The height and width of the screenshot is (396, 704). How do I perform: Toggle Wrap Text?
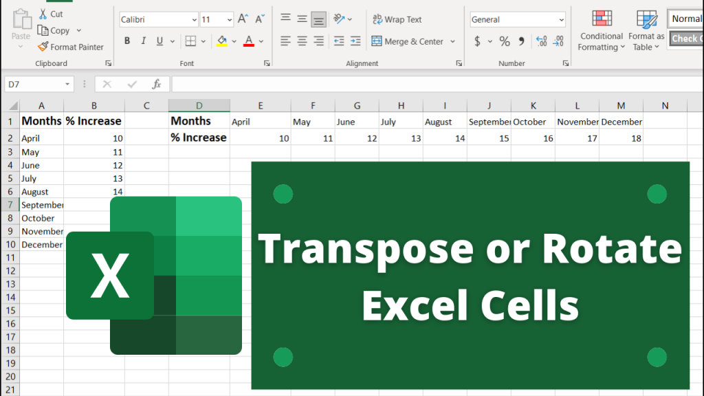(397, 19)
